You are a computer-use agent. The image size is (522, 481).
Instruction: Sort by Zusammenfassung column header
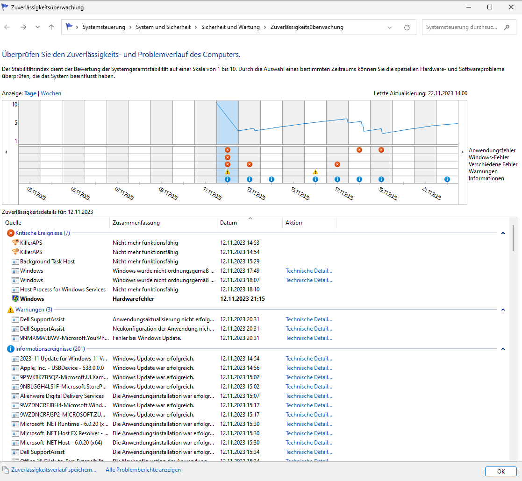click(x=163, y=223)
